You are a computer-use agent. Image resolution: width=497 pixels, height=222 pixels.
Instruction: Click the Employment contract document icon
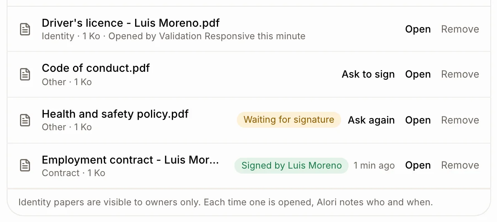pos(25,165)
